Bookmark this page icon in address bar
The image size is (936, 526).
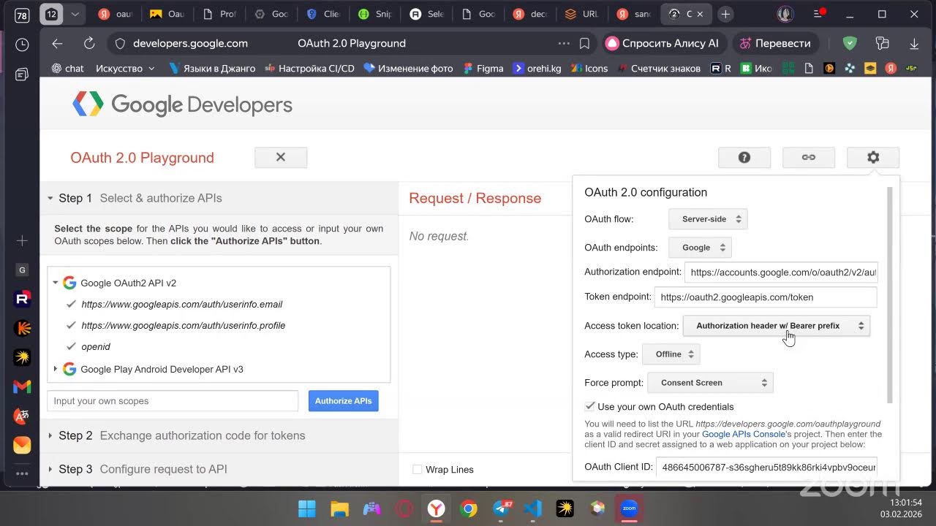584,43
